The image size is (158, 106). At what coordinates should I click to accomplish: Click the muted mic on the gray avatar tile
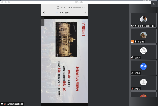pyautogui.click(x=132, y=89)
